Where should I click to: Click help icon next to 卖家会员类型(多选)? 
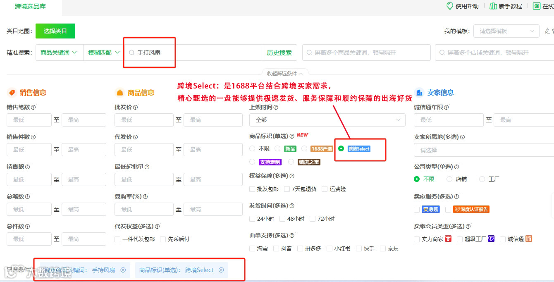[468, 227]
